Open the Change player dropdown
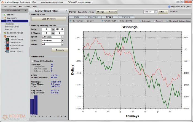193x122 pixels. (102, 12)
